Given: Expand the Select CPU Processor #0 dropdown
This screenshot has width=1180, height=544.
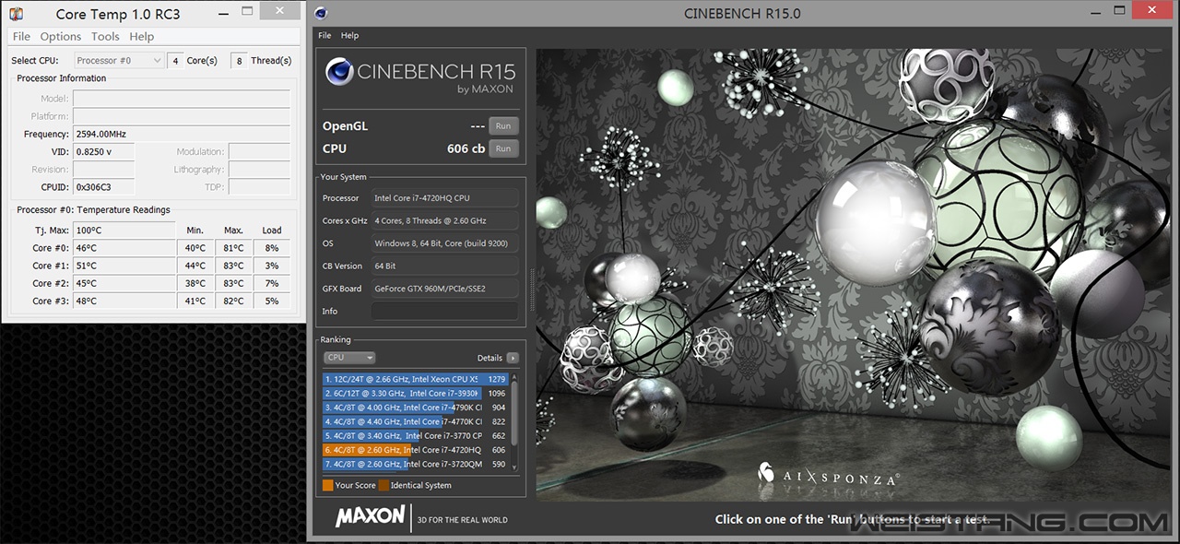Looking at the screenshot, I should [x=118, y=60].
